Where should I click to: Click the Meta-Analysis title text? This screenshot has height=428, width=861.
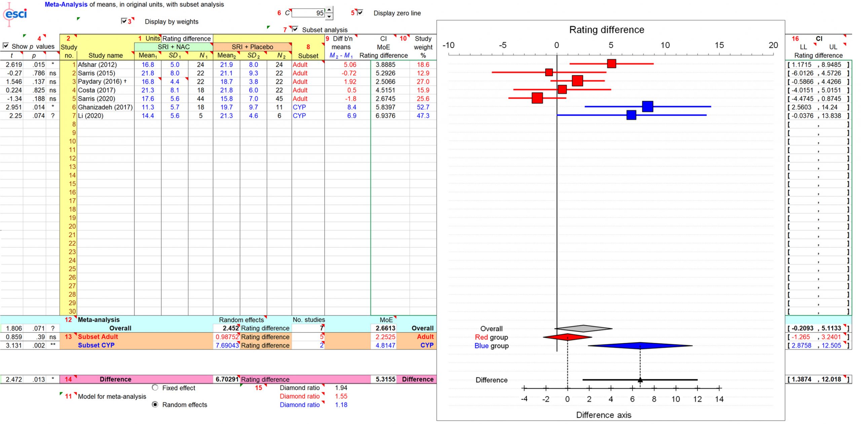[66, 4]
